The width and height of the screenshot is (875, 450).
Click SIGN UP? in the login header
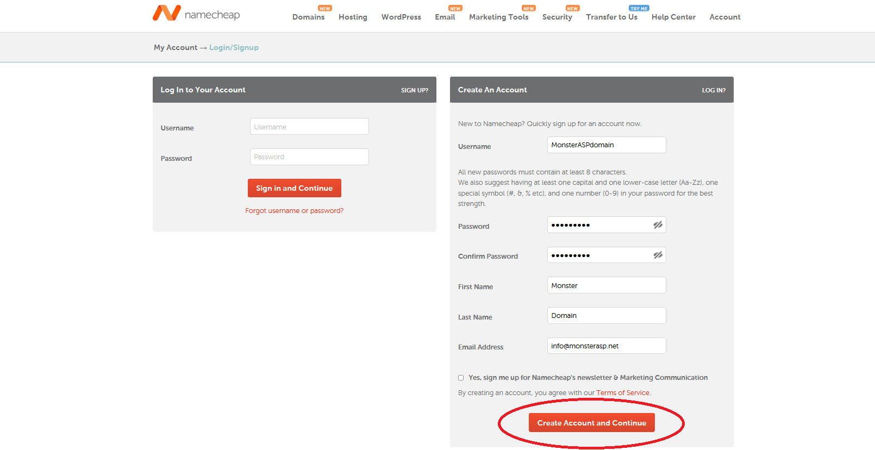pyautogui.click(x=415, y=90)
